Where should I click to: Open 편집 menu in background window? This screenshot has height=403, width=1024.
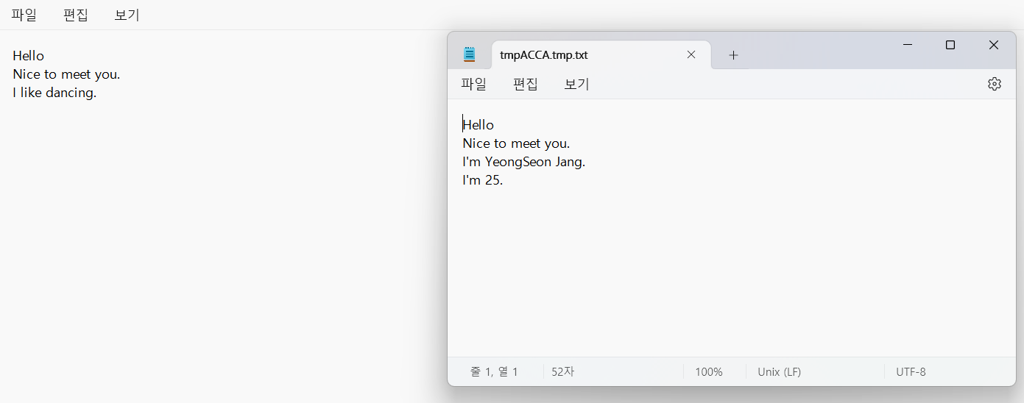[x=76, y=15]
